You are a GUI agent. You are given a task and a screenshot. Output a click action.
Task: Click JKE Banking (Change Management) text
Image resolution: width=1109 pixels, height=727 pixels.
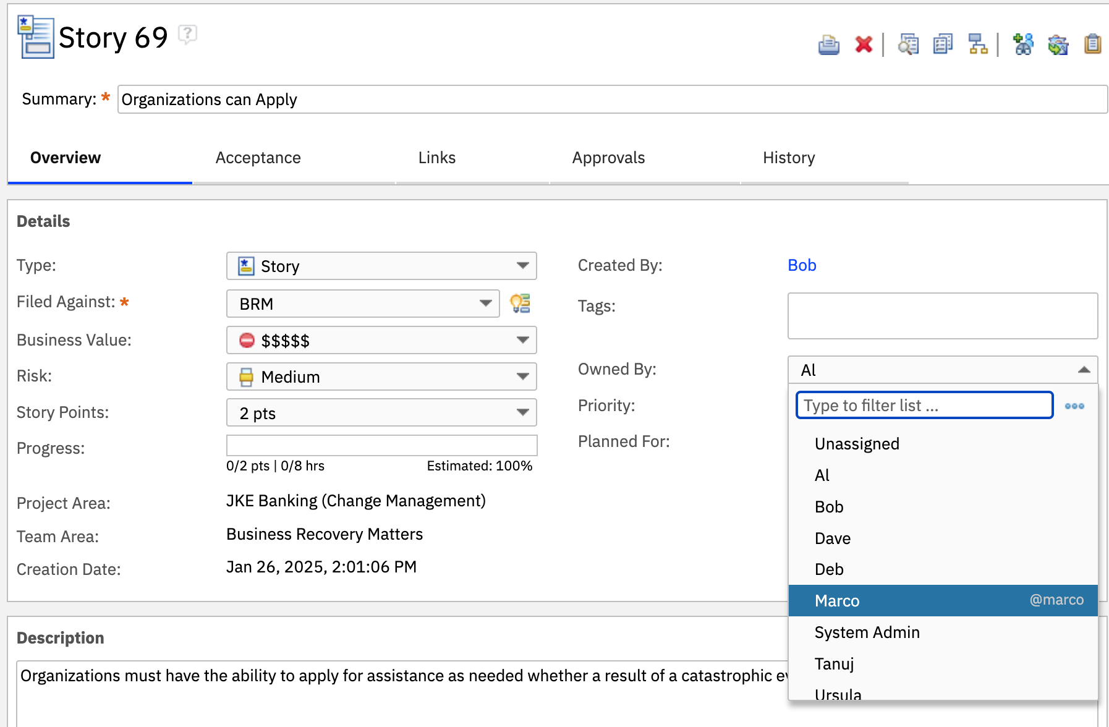click(x=355, y=501)
